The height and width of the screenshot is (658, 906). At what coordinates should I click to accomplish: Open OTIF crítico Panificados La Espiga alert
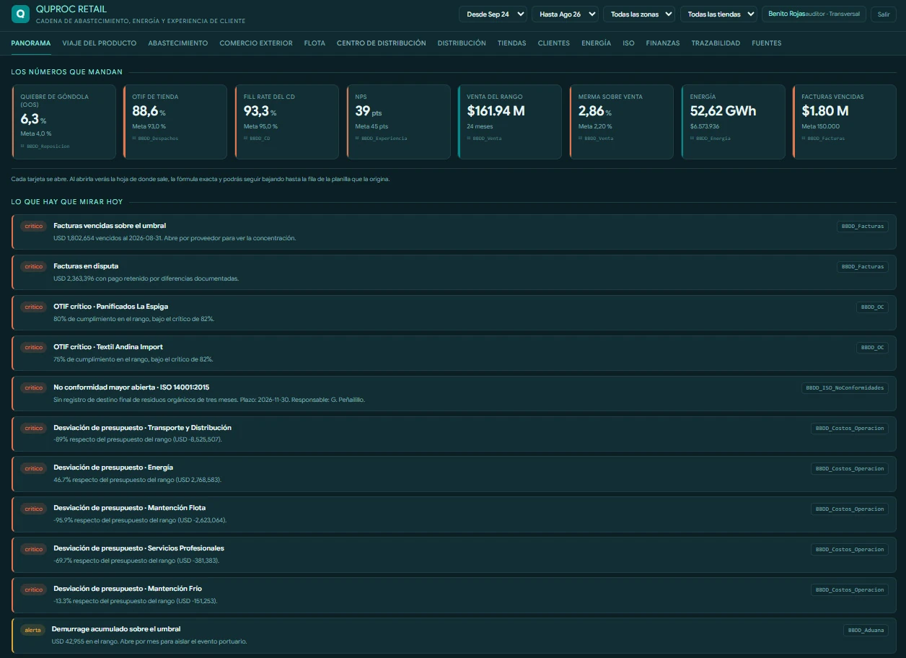[x=454, y=312]
